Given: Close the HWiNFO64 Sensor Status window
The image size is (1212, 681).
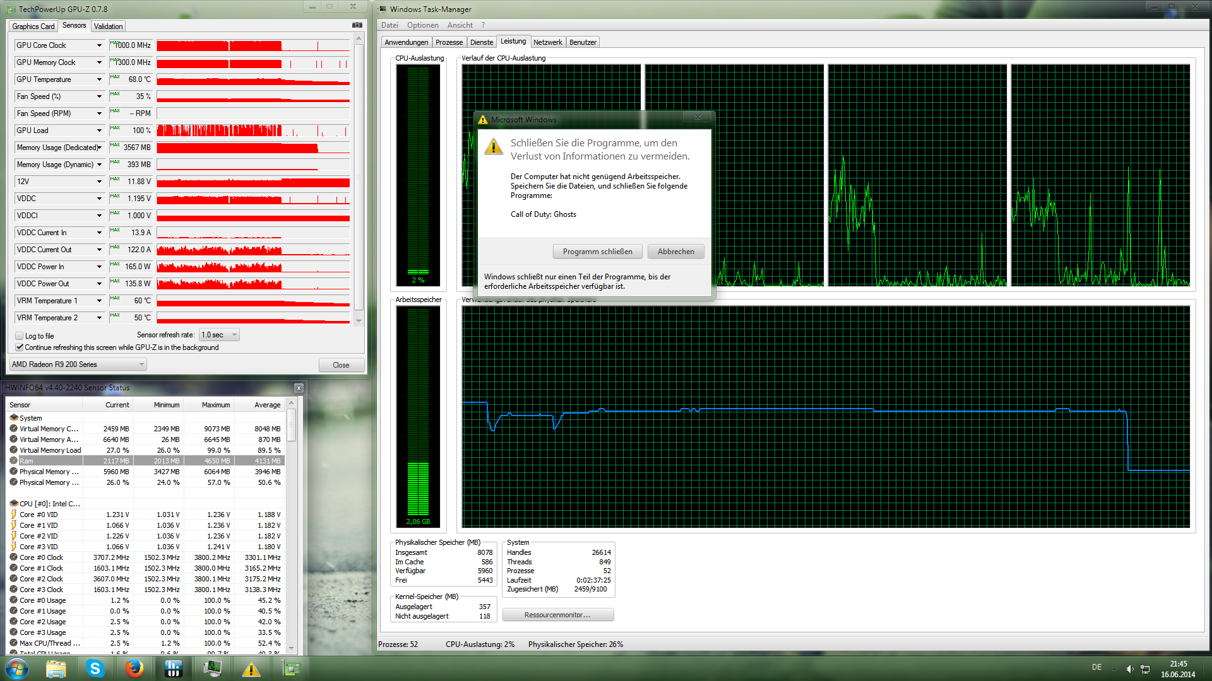Looking at the screenshot, I should click(x=299, y=388).
